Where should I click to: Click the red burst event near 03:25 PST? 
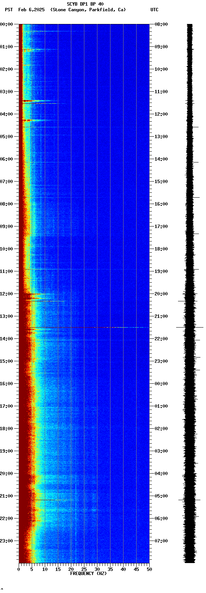coord(37,101)
